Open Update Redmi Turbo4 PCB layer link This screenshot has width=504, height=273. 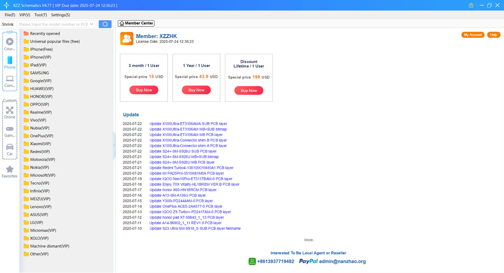click(192, 168)
